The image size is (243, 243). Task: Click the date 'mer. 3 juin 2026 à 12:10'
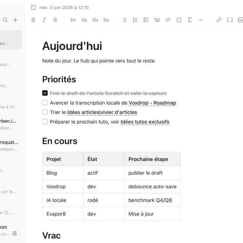tap(64, 8)
